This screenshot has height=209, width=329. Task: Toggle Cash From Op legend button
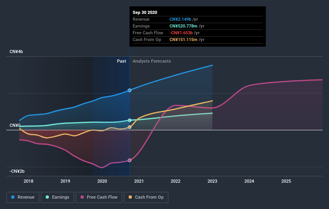146,197
